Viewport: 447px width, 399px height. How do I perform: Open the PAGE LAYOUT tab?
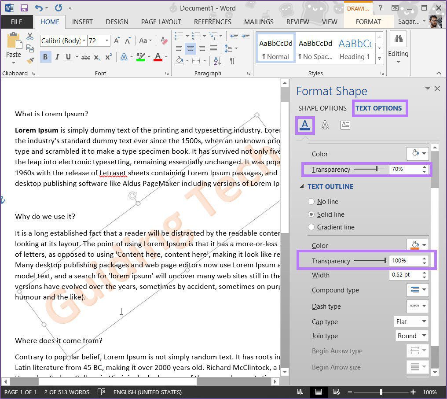(161, 22)
